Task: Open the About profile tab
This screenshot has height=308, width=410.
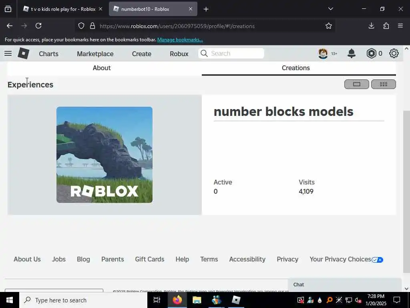Action: 102,68
